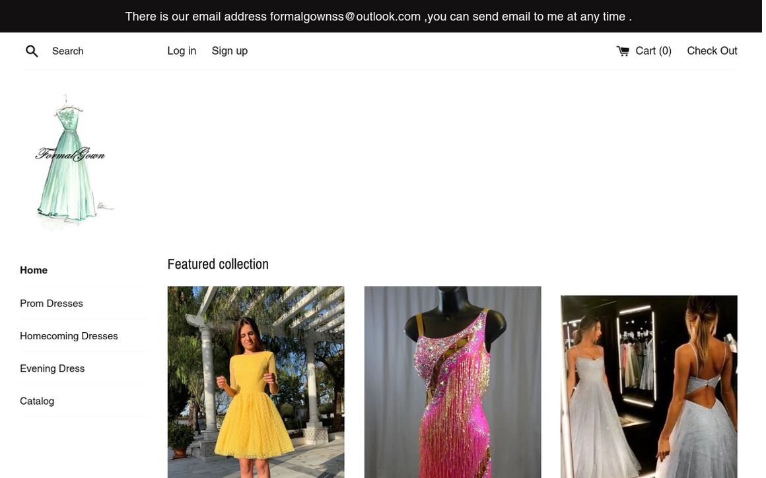Open the Log in page
Viewport: 766px width, 478px height.
click(182, 51)
